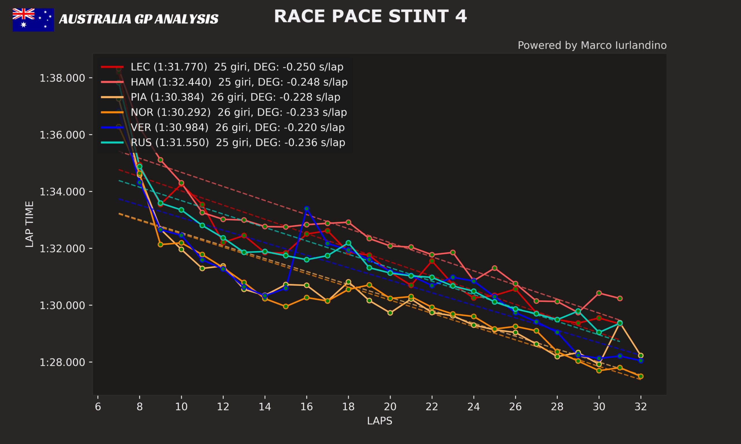741x444 pixels.
Task: Click the x-axis tick label '28'
Action: [557, 407]
